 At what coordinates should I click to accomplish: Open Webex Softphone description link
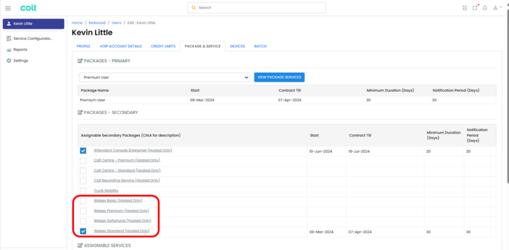tap(122, 221)
